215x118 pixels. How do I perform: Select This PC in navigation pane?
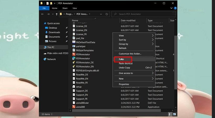51,47
